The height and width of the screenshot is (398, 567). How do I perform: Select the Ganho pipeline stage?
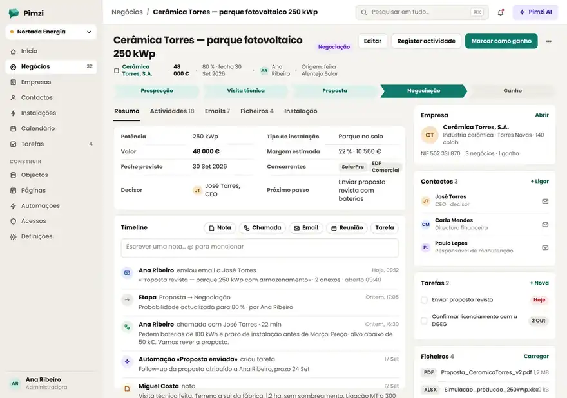point(512,91)
